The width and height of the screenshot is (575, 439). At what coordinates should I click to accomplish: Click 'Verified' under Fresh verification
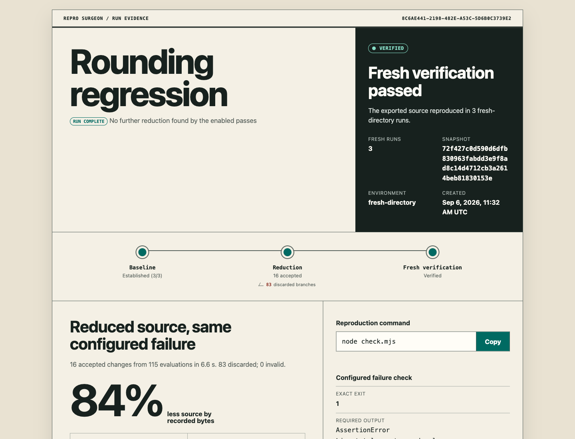tap(432, 276)
